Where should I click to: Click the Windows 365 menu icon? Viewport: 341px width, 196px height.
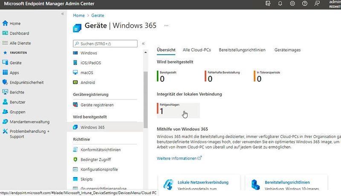pos(75,127)
